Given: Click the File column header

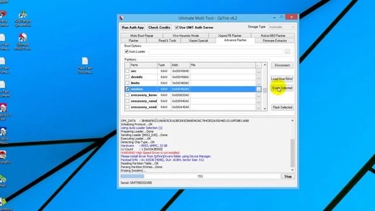Looking at the screenshot, I should coord(223,65).
